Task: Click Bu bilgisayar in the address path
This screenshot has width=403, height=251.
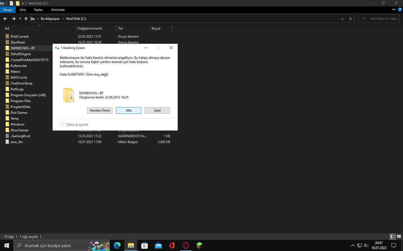Action: [x=50, y=19]
